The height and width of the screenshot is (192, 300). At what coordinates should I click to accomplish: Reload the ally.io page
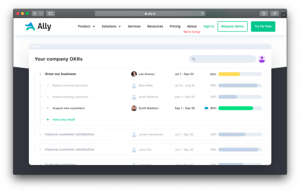(x=202, y=13)
